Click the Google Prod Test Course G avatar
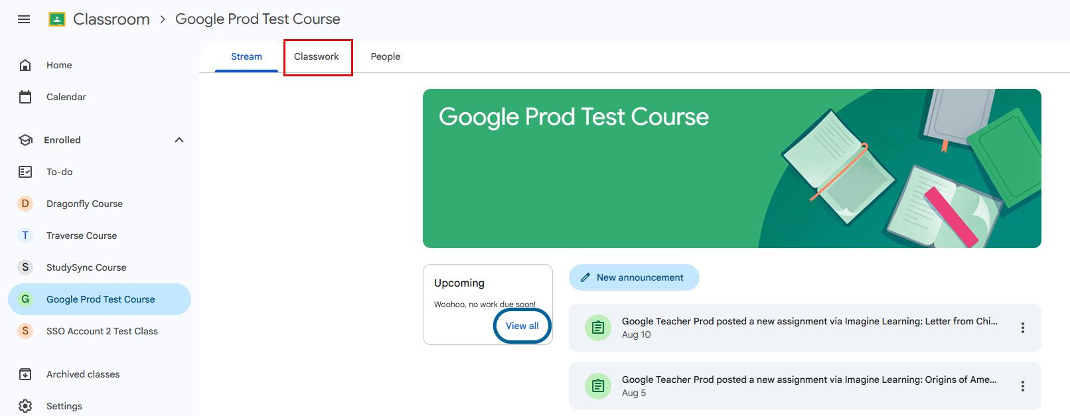 pos(25,299)
